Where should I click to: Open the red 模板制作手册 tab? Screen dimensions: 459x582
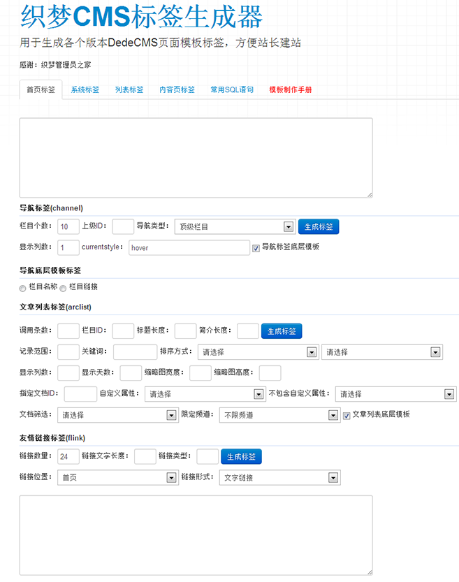(x=291, y=89)
